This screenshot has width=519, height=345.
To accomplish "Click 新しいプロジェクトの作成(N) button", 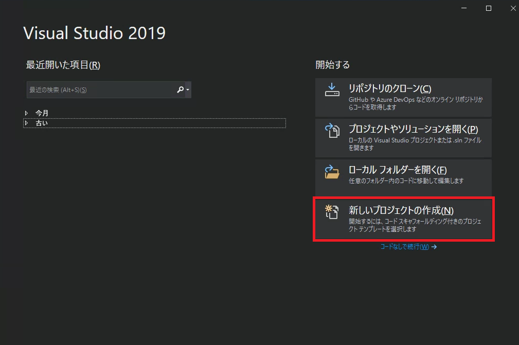I will point(403,219).
